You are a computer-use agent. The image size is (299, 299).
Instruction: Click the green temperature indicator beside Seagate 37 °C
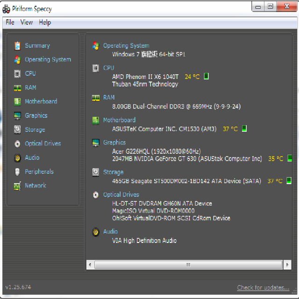289,181
